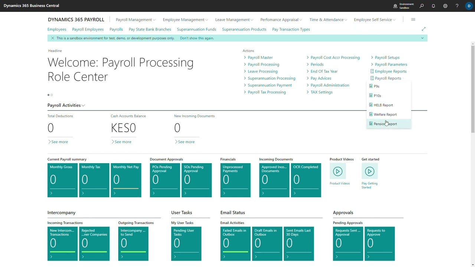Expand the Pay Advices action group
The image size is (475, 267).
(319, 78)
